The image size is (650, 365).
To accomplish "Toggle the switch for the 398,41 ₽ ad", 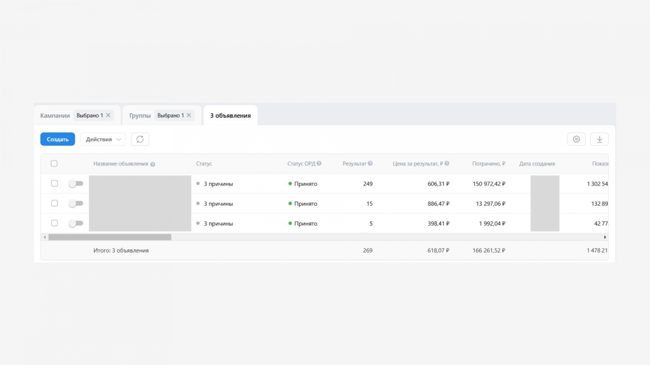I will 76,223.
